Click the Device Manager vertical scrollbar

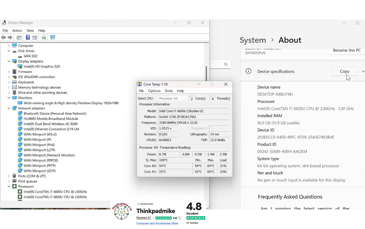click(206, 74)
